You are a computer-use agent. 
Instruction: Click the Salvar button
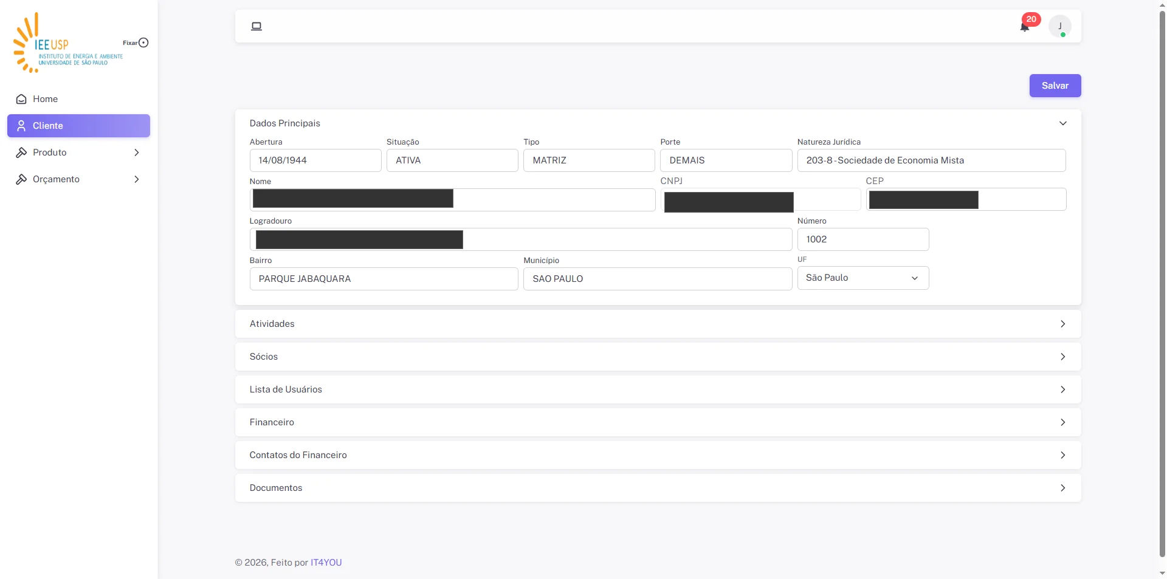pos(1055,86)
